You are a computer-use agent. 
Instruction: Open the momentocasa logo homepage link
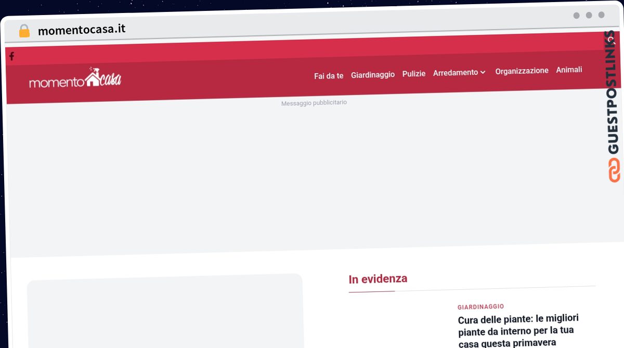(75, 79)
